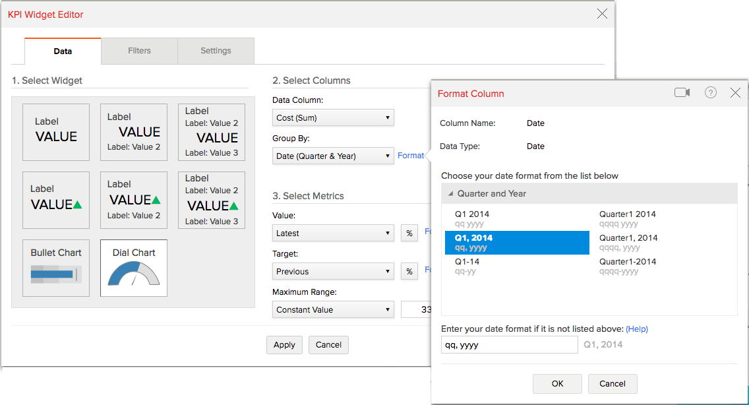This screenshot has height=405, width=749.
Task: Click OK in Format Column dialog
Action: [557, 384]
